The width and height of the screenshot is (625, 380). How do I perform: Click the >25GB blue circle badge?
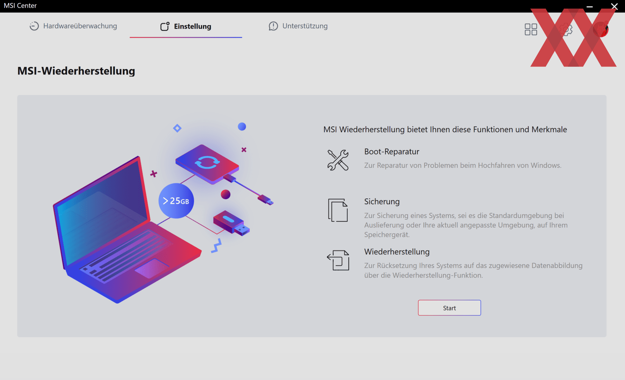tap(176, 201)
